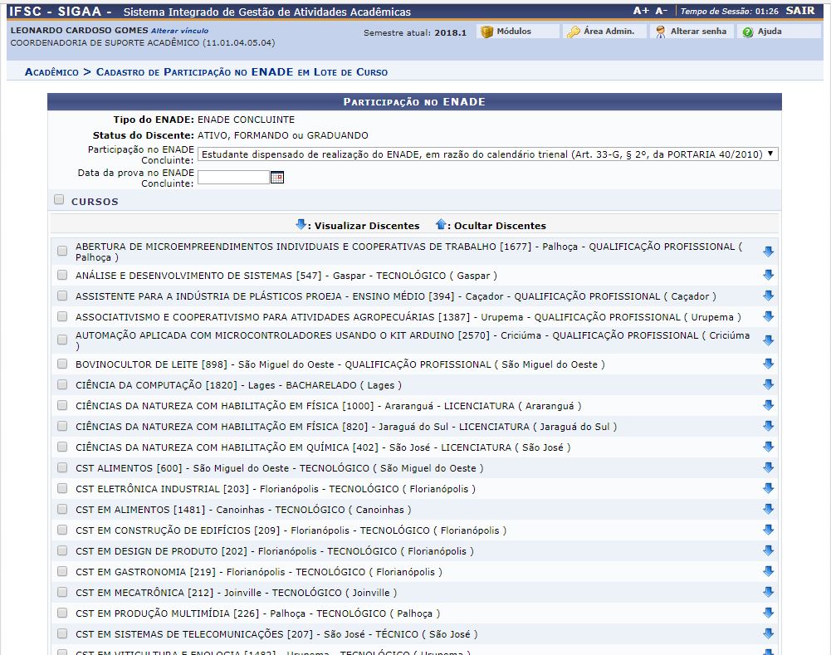This screenshot has height=655, width=831.
Task: Click the SAIR logout link
Action: [799, 12]
